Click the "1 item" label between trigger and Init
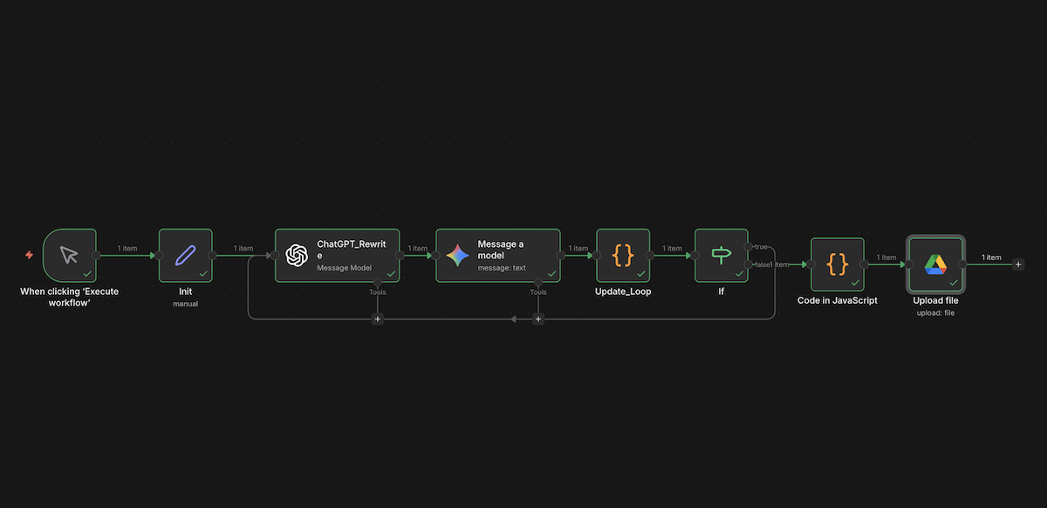The image size is (1047, 508). [127, 249]
